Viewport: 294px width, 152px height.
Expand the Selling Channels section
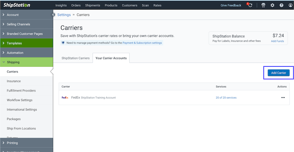tap(26, 24)
